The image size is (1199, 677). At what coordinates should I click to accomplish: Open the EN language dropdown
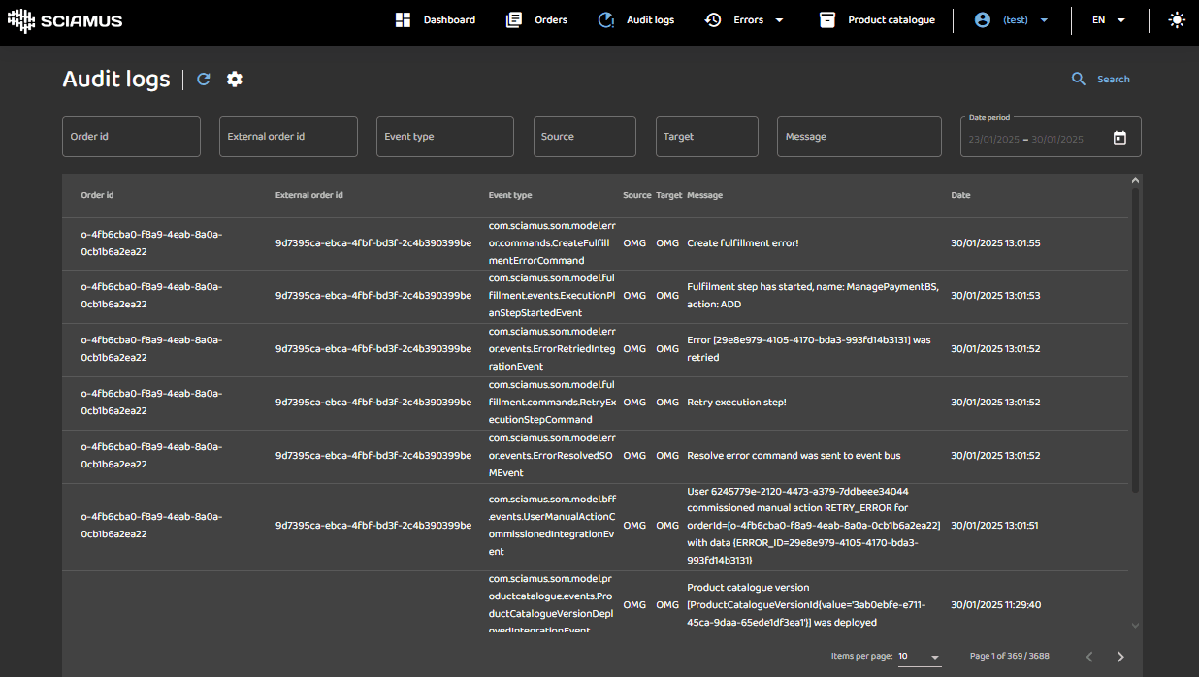pyautogui.click(x=1109, y=20)
